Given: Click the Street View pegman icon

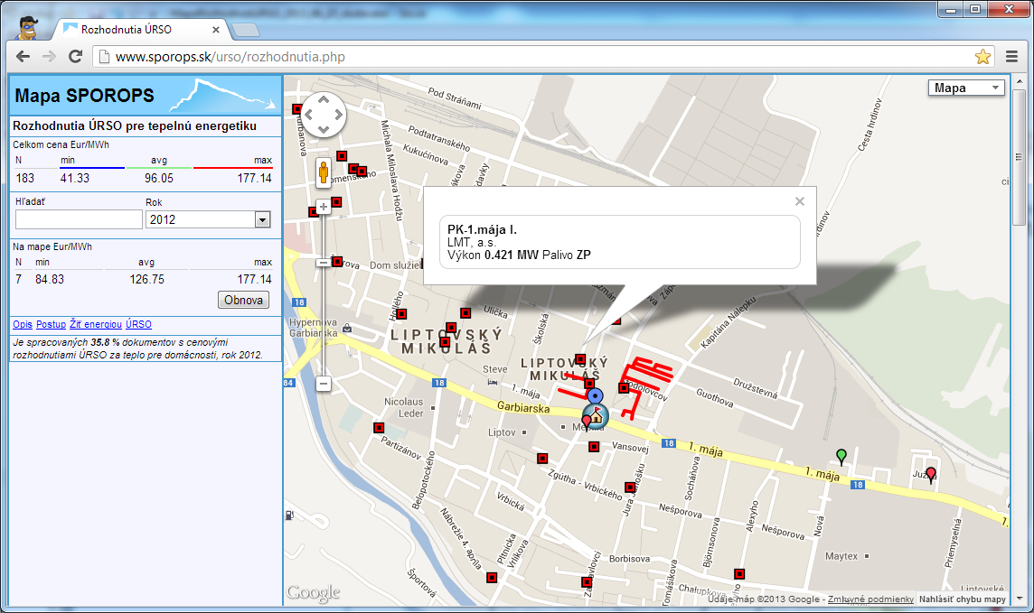Looking at the screenshot, I should pyautogui.click(x=324, y=172).
